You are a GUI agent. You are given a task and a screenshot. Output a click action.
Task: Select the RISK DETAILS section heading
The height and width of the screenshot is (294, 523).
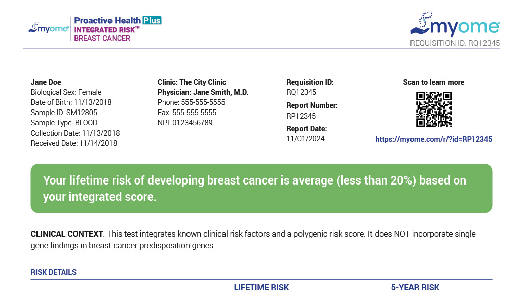point(54,272)
